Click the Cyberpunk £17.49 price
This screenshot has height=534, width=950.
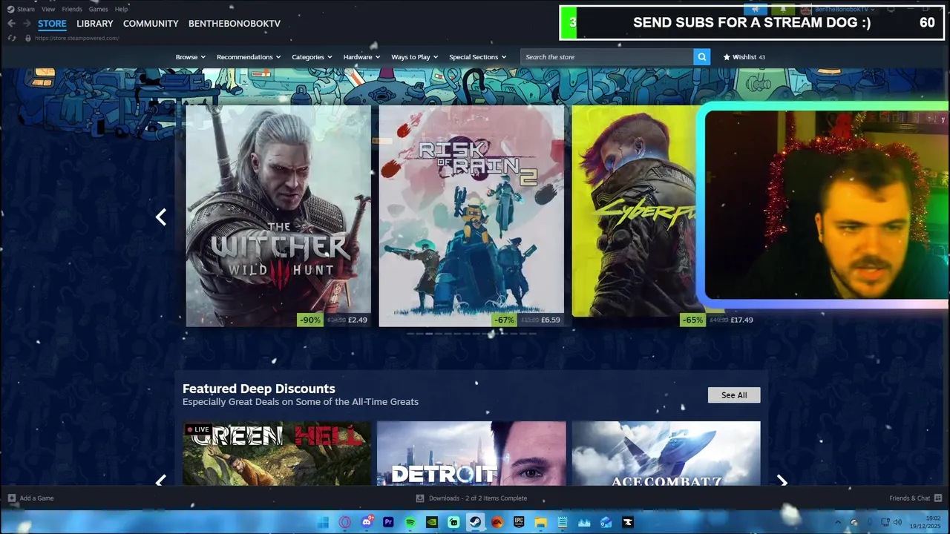pos(741,320)
